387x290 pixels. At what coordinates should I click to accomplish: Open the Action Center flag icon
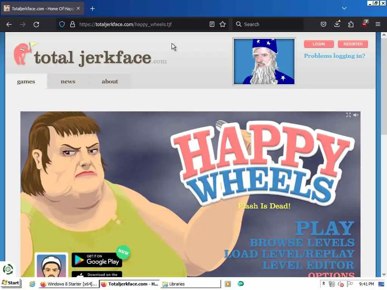(350, 284)
